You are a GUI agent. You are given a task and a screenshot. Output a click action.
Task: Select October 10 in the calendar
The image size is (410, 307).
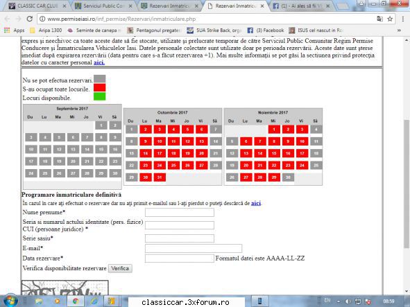coord(160,141)
